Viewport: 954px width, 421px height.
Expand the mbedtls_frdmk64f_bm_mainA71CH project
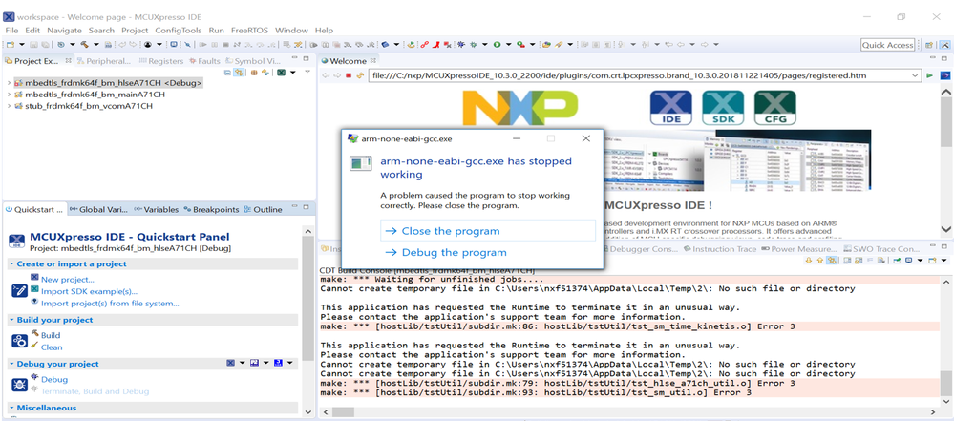[8, 95]
